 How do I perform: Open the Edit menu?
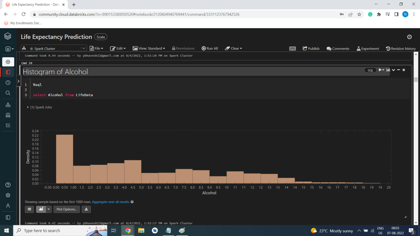click(118, 48)
